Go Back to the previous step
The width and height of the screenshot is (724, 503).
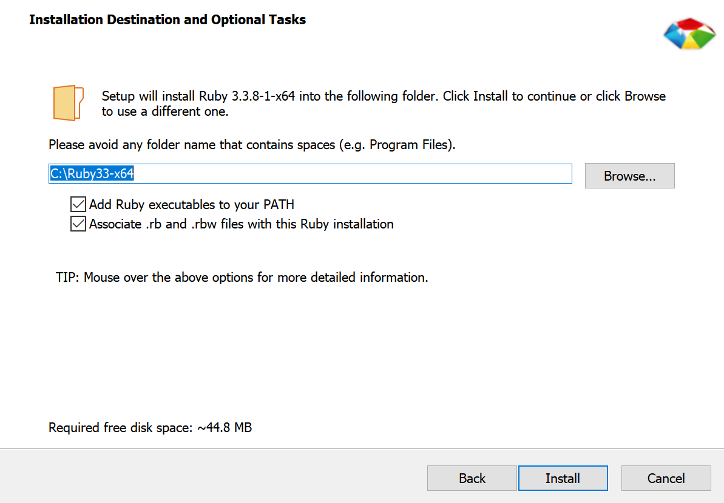point(472,478)
